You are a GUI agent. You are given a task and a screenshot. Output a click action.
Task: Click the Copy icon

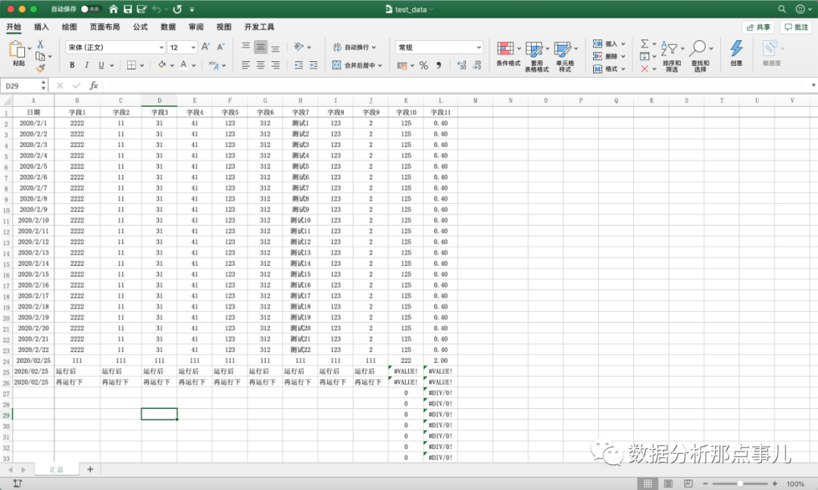(40, 56)
